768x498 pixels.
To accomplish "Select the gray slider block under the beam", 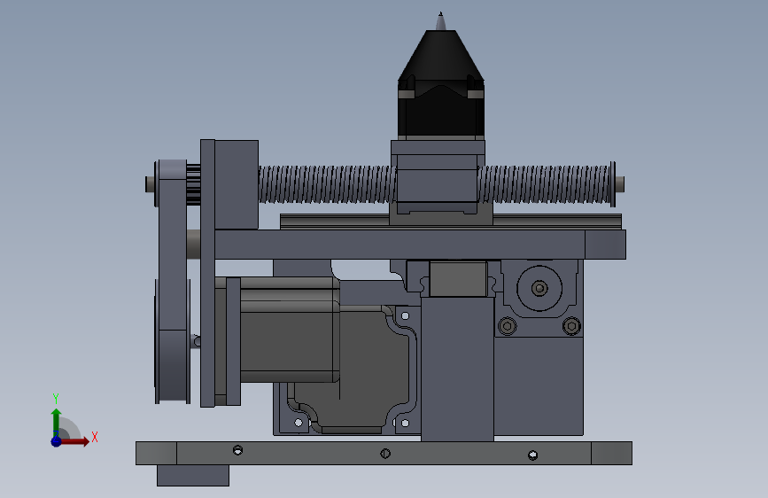I will (x=459, y=279).
